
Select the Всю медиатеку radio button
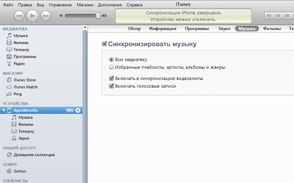pyautogui.click(x=111, y=60)
